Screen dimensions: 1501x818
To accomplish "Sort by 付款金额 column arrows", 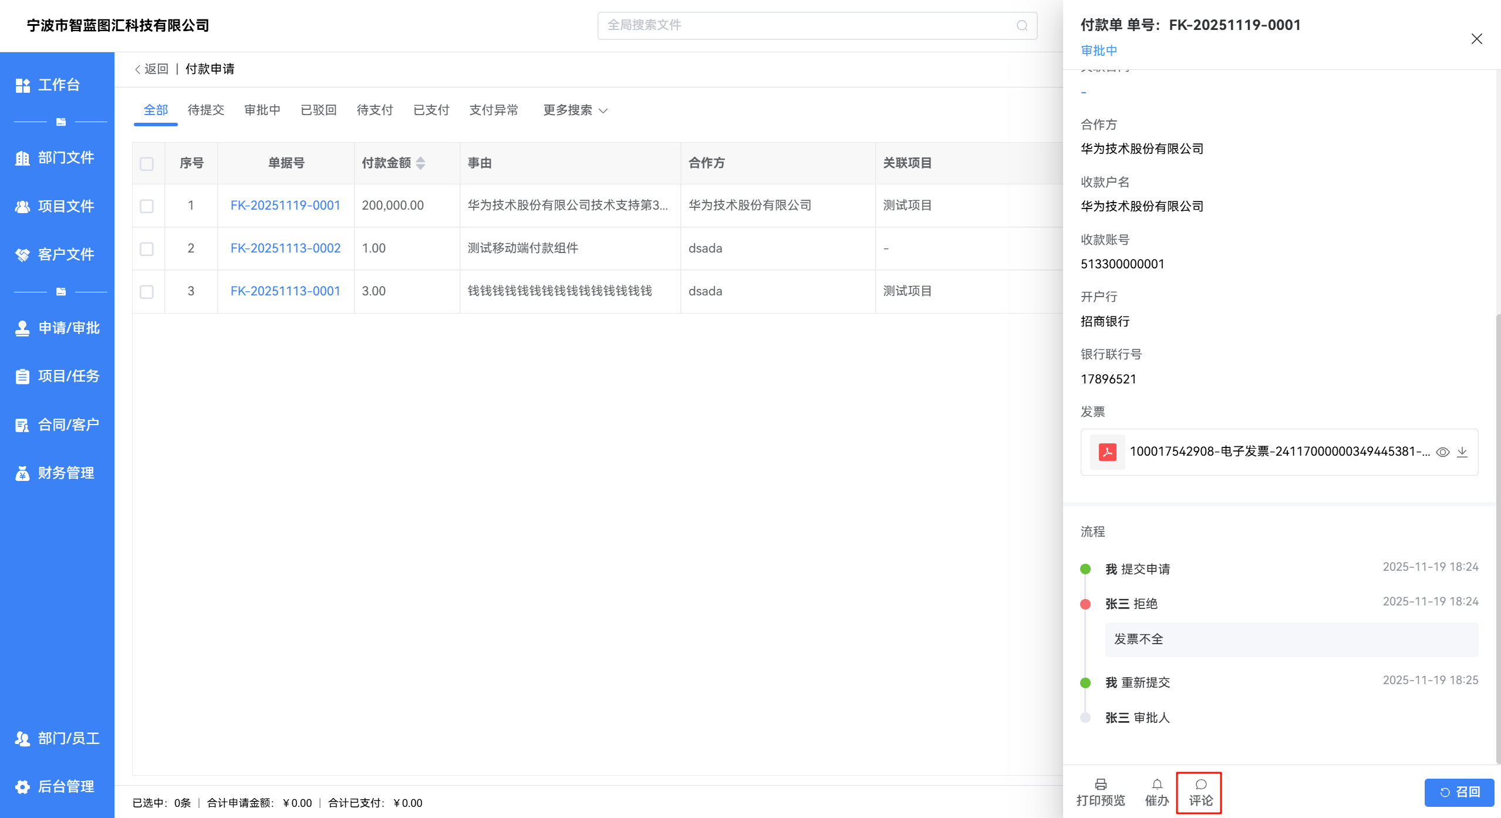I will 420,163.
